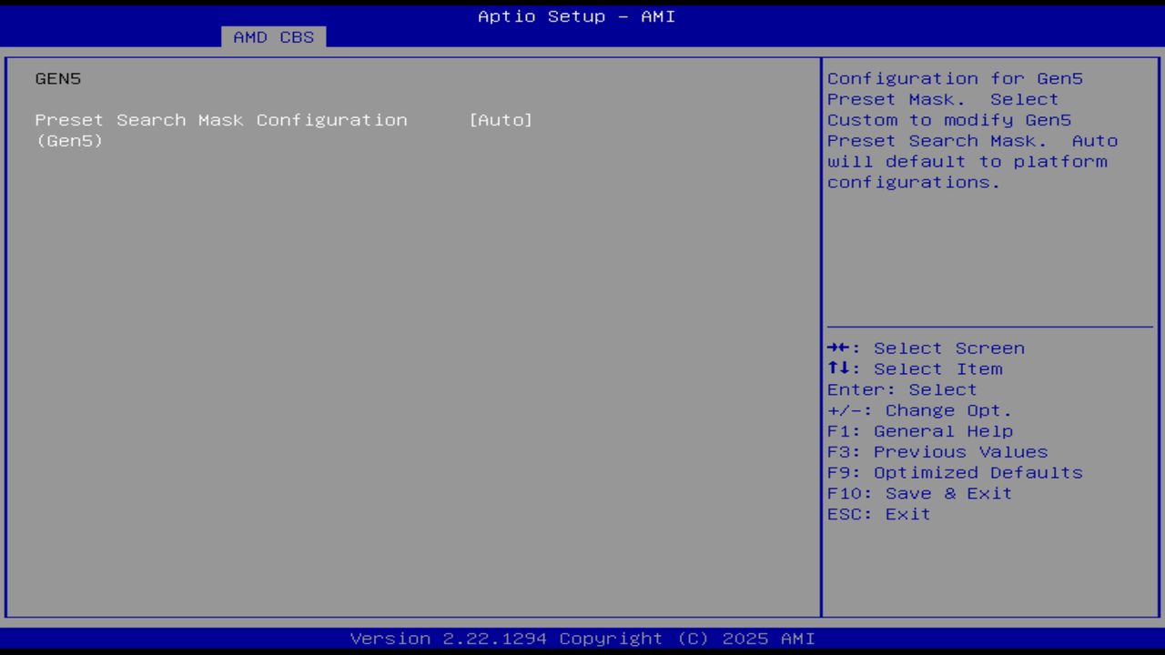Click the GEN5 section heading
Screen dimensions: 1165x655
click(x=57, y=78)
